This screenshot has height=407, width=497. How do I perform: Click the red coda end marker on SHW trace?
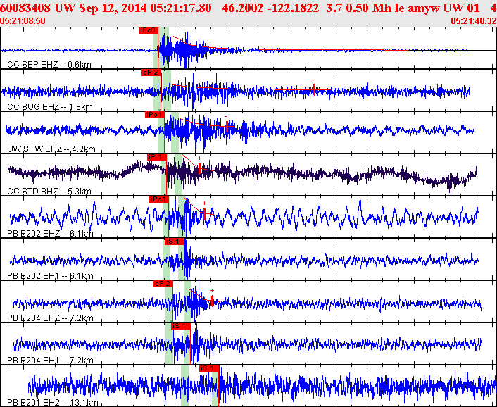coord(227,126)
